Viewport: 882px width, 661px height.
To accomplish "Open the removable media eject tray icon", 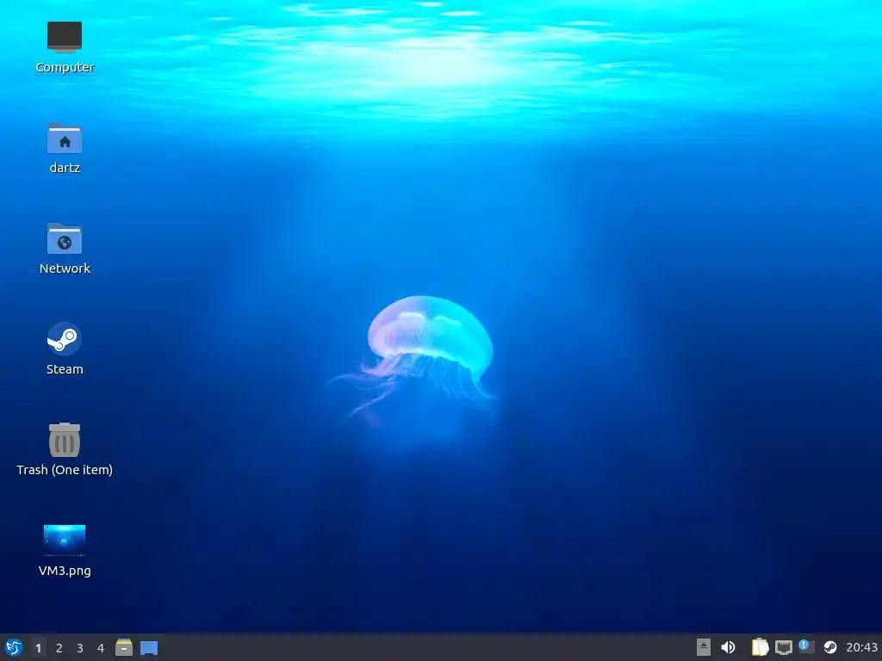I will [703, 647].
